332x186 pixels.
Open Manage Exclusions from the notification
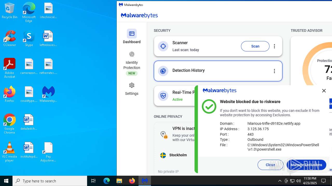point(306,165)
